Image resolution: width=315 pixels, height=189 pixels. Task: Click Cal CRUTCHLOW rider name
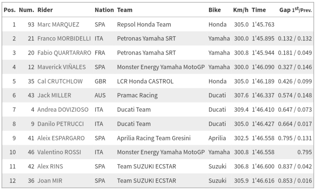click(60, 81)
